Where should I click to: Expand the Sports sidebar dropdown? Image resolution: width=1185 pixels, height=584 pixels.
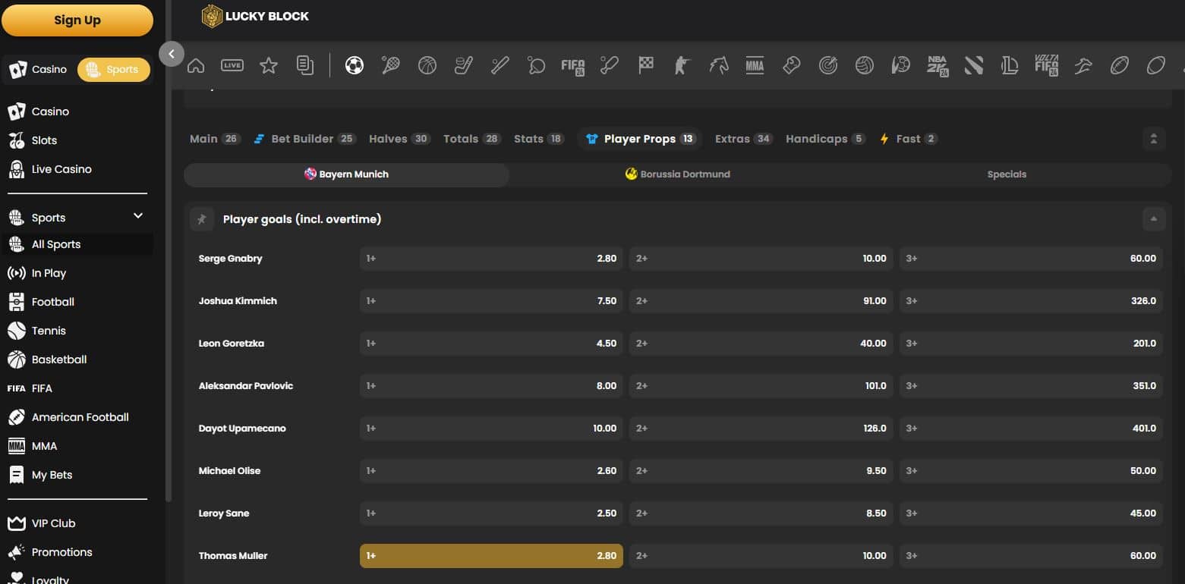[x=138, y=216]
